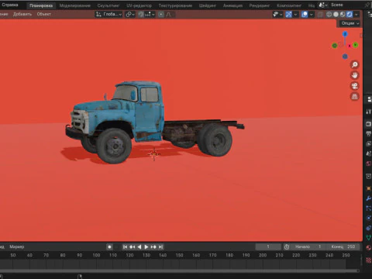Play the animation forward
Screen dimensions: 372x279
click(146, 247)
